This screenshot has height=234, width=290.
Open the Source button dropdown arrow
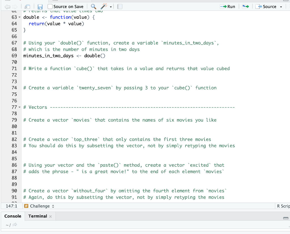[281, 6]
